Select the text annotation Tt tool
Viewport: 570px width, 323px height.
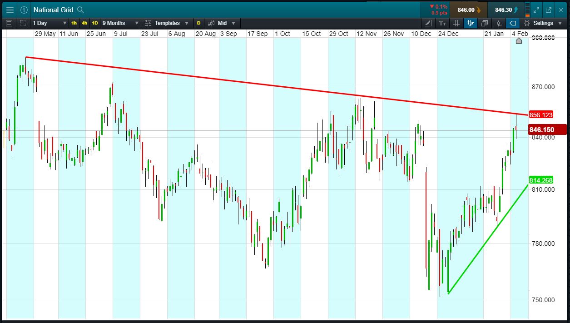tap(442, 23)
